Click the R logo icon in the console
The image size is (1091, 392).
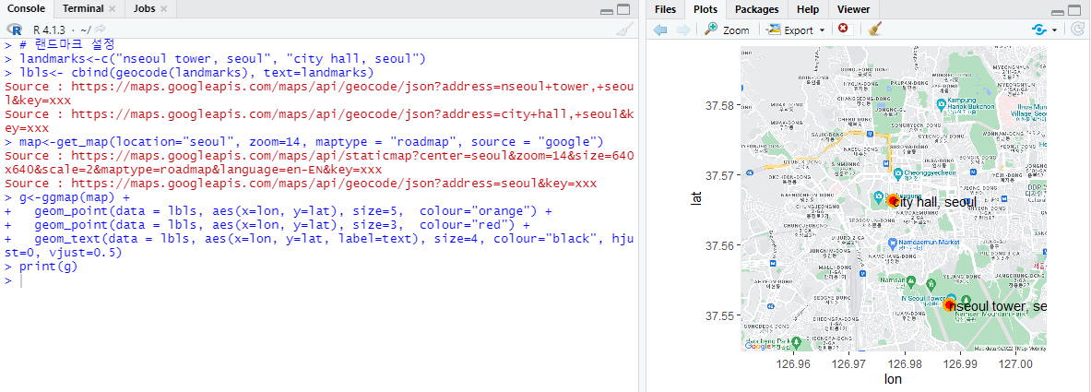(x=15, y=30)
